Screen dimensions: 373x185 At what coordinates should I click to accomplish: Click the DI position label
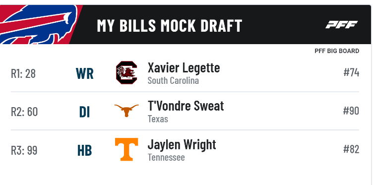click(85, 112)
